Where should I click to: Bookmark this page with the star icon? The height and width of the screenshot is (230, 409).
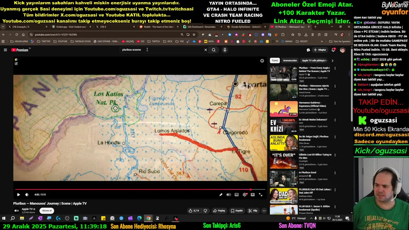pyautogui.click(x=194, y=34)
